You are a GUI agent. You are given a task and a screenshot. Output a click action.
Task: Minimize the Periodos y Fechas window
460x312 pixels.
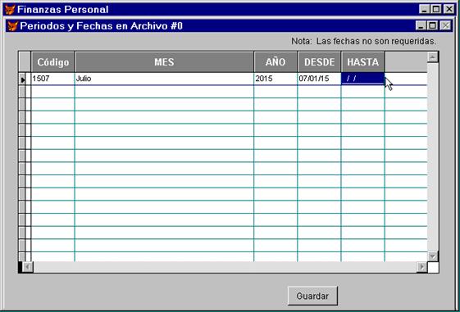[x=421, y=25]
